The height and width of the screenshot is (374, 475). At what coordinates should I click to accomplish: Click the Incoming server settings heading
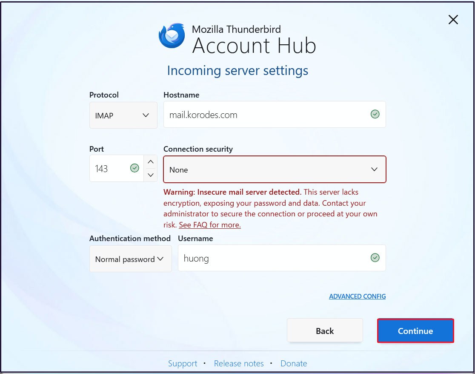(237, 71)
